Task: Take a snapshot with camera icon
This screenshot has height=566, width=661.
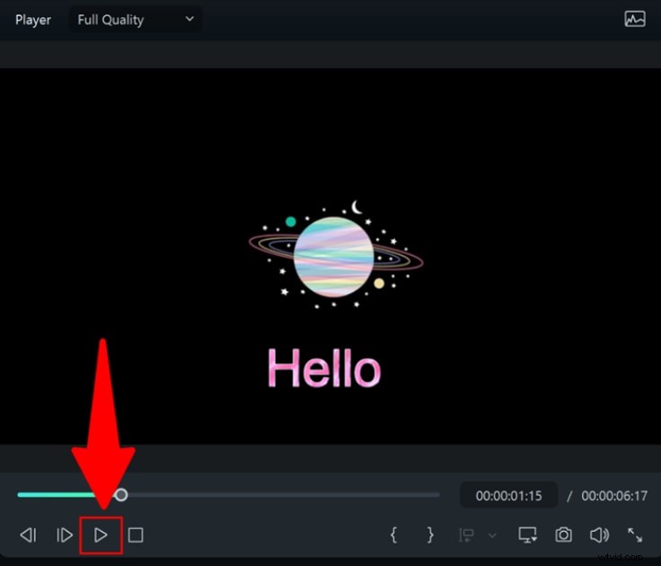Action: [x=564, y=535]
